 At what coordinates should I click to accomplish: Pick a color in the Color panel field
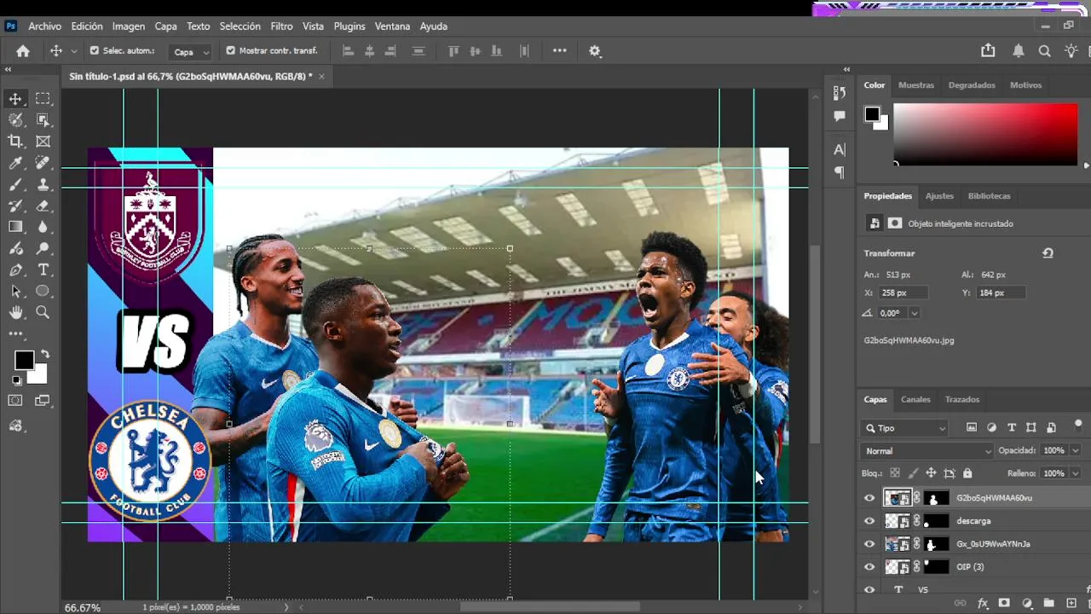[x=985, y=135]
